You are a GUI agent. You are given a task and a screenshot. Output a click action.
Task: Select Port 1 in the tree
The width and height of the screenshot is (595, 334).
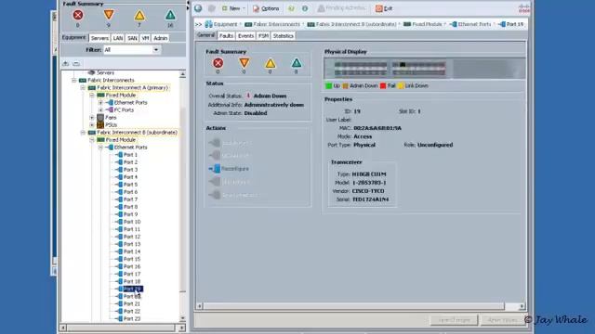point(130,155)
